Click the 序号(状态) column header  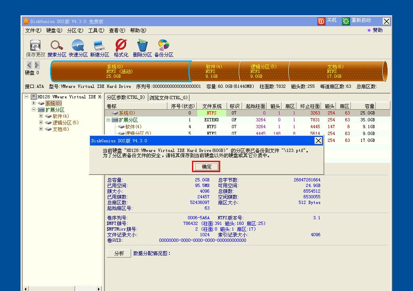(x=182, y=106)
